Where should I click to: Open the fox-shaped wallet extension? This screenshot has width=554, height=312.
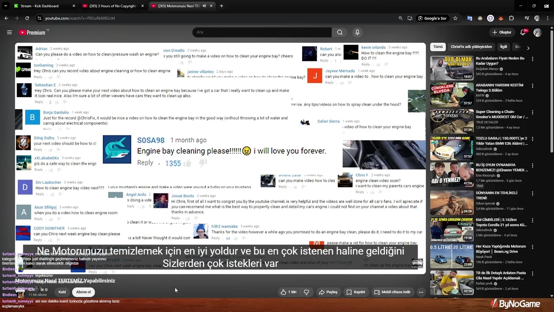coord(501,18)
